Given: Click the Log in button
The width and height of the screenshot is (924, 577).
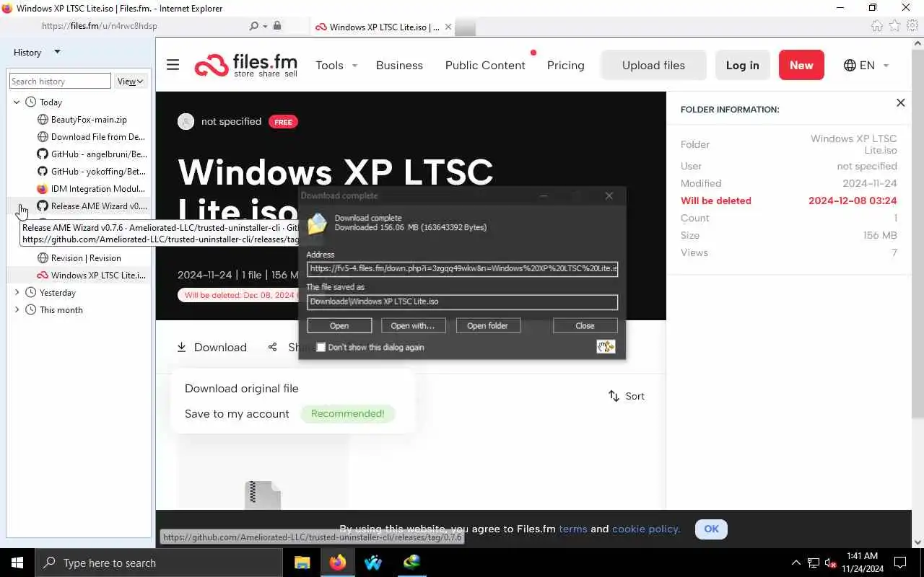Looking at the screenshot, I should (742, 65).
